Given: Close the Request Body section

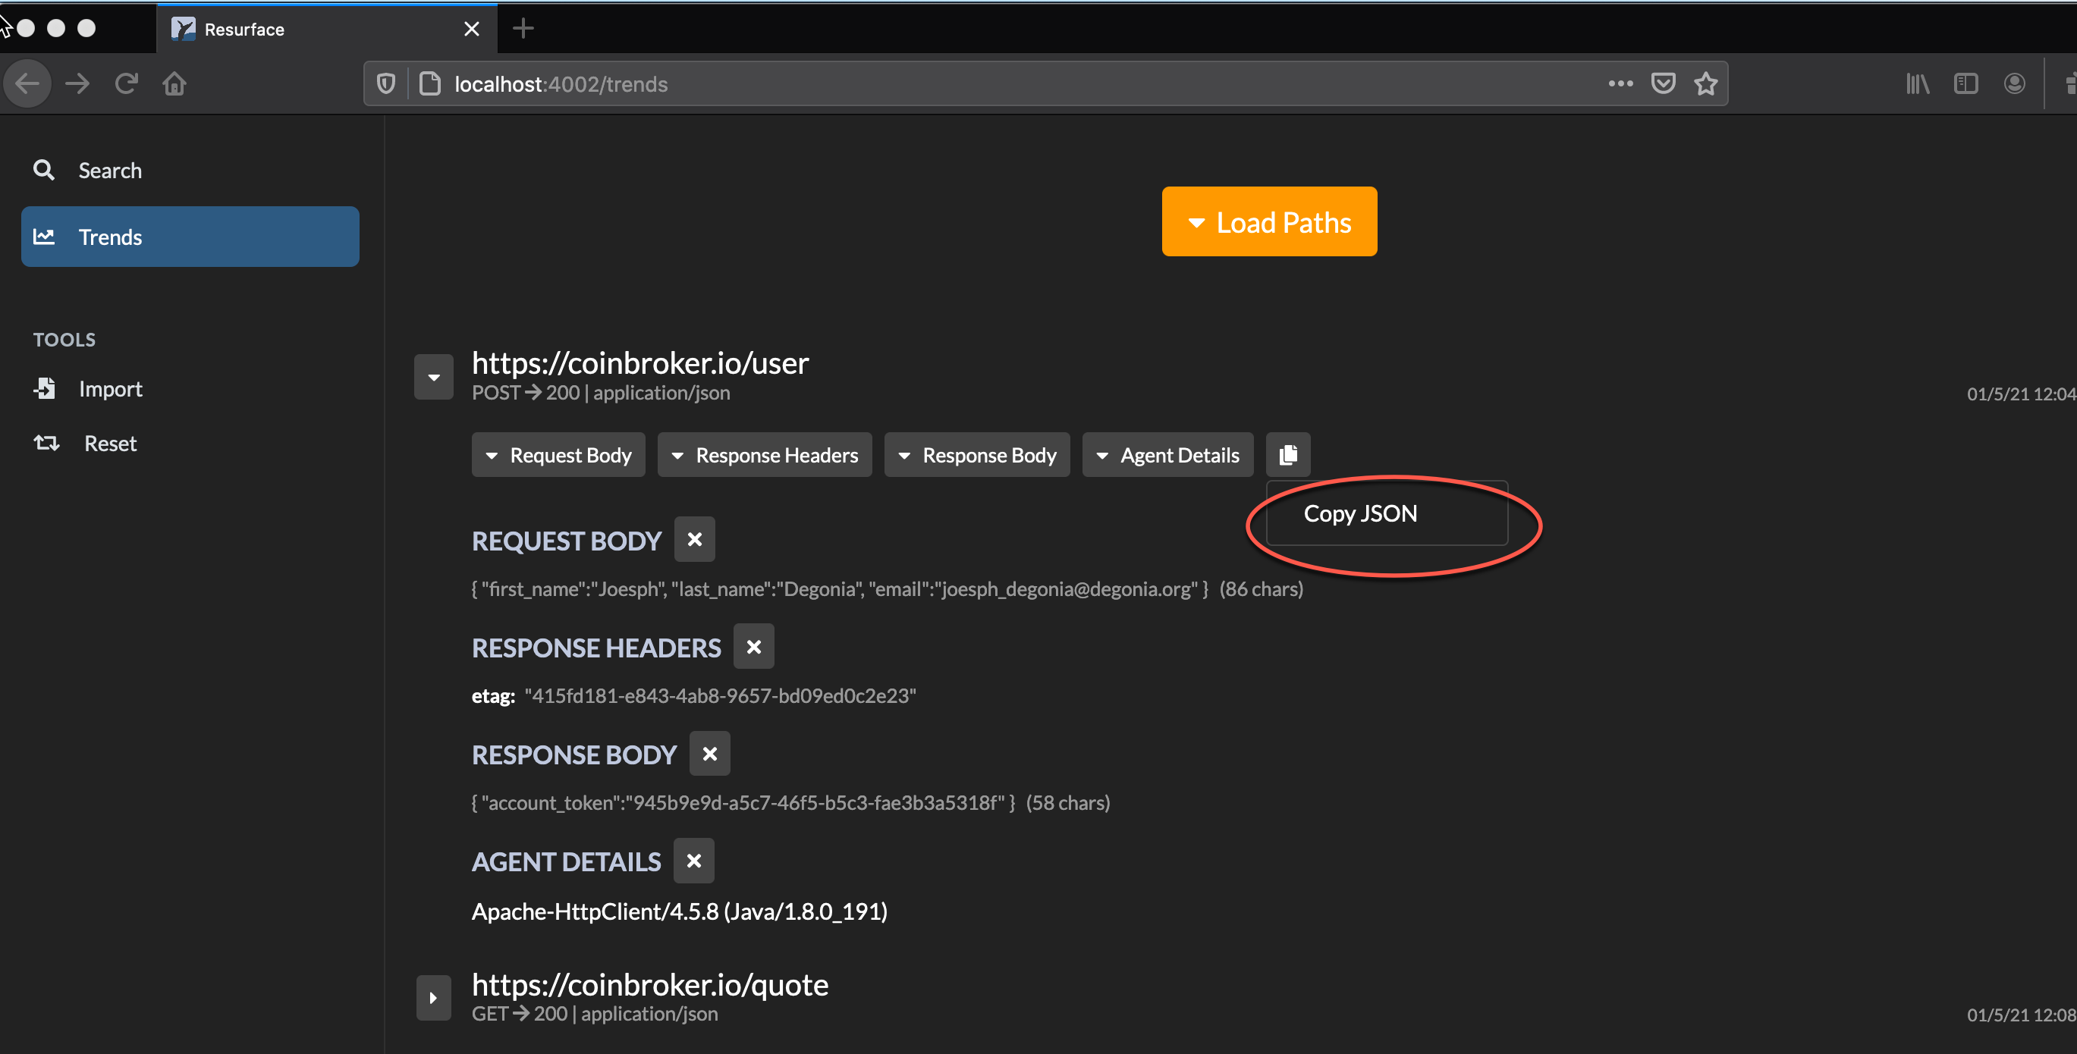Looking at the screenshot, I should [x=694, y=540].
